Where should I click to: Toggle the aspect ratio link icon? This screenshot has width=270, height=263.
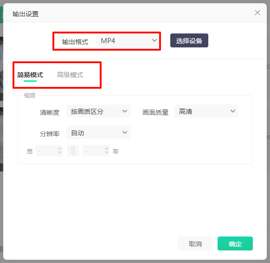click(x=73, y=151)
